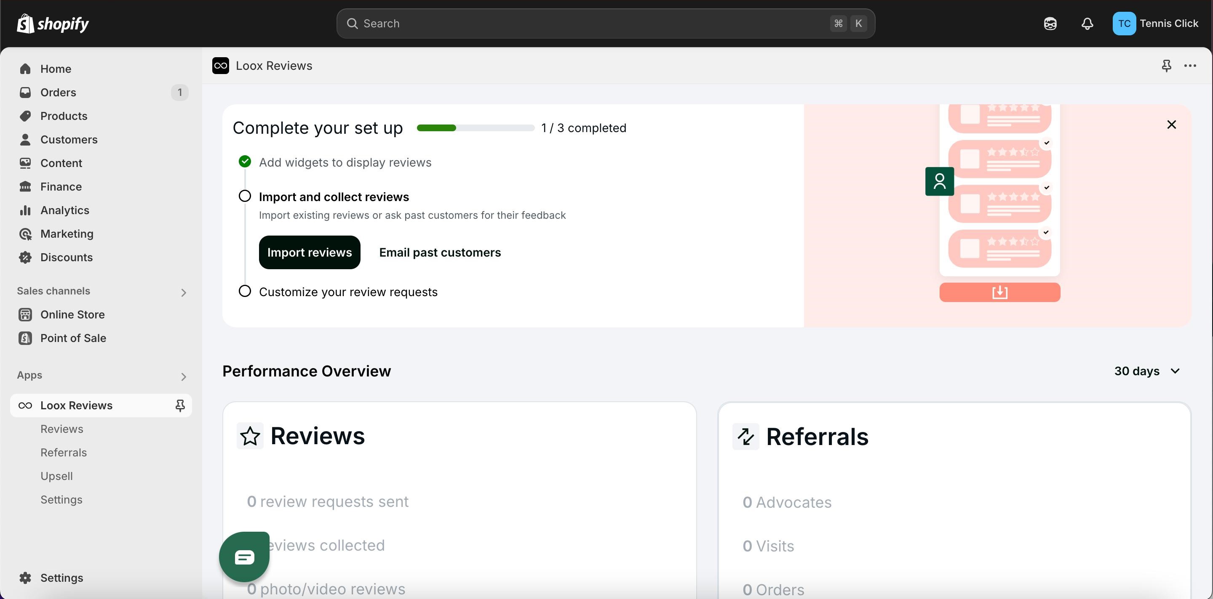Click the Import reviews button
The width and height of the screenshot is (1213, 599).
point(310,252)
